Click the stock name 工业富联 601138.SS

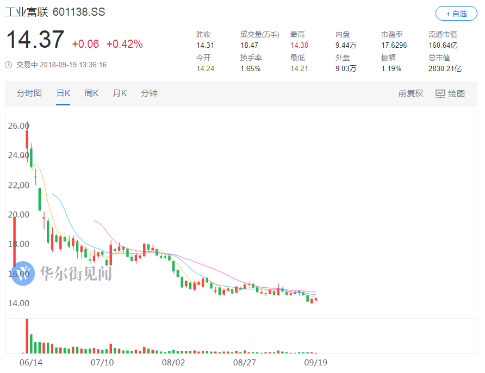tap(55, 12)
